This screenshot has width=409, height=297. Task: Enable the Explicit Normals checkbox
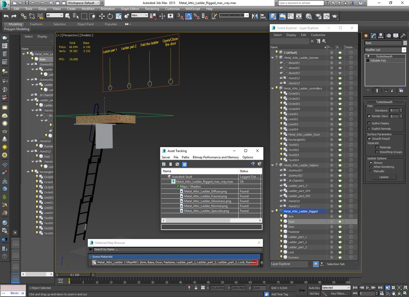click(369, 129)
